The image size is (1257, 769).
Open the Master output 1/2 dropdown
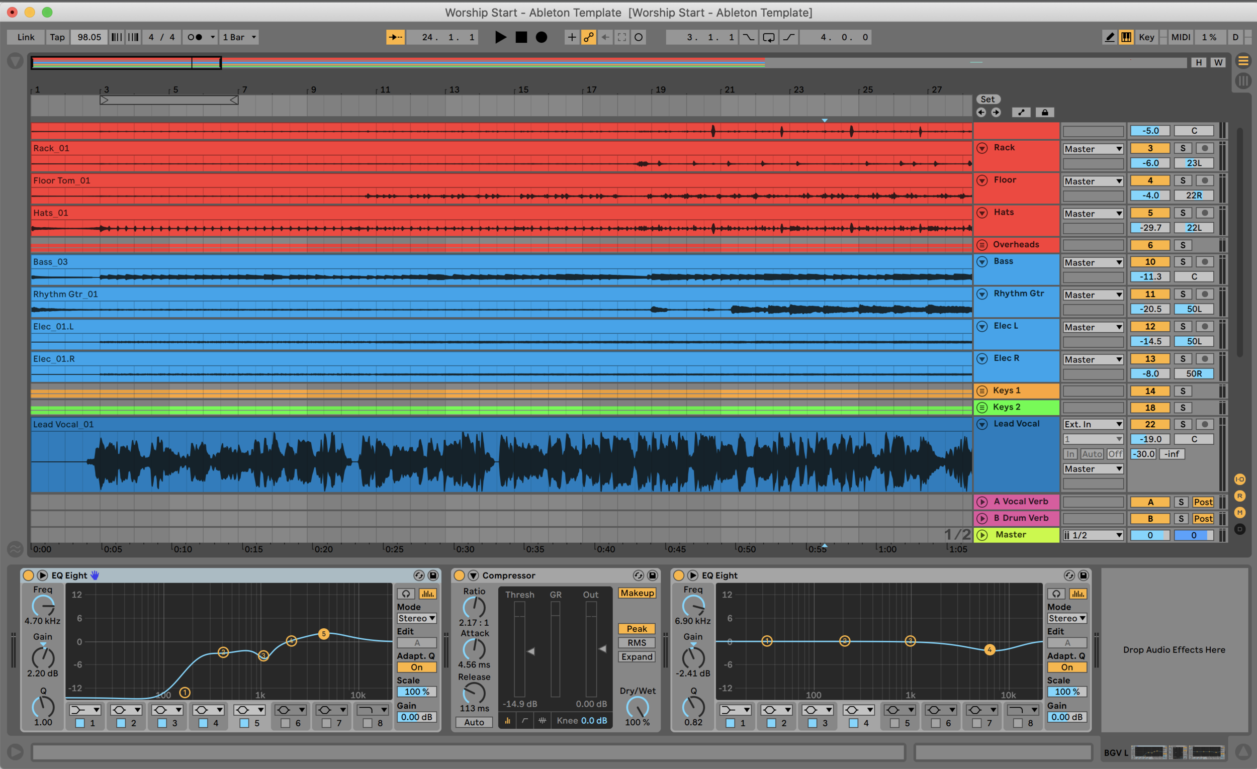tap(1093, 535)
